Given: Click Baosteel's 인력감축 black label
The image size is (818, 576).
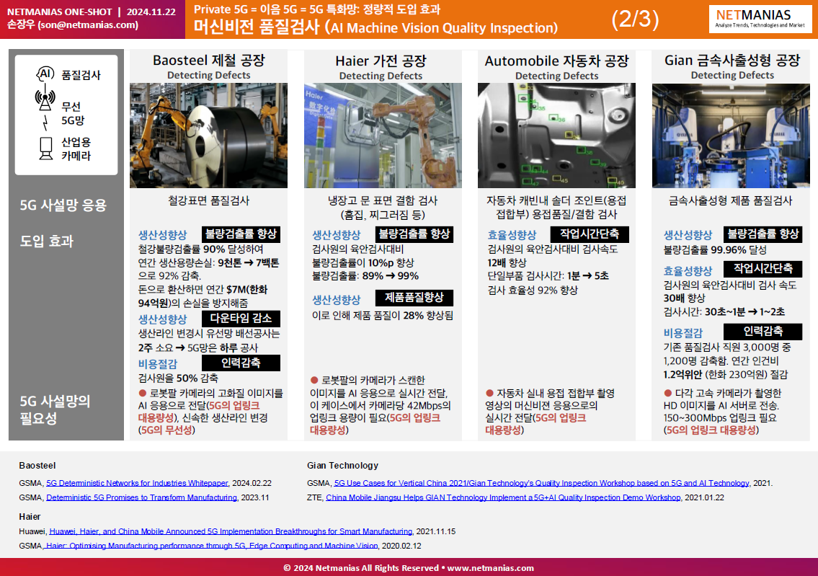Looking at the screenshot, I should tap(241, 363).
